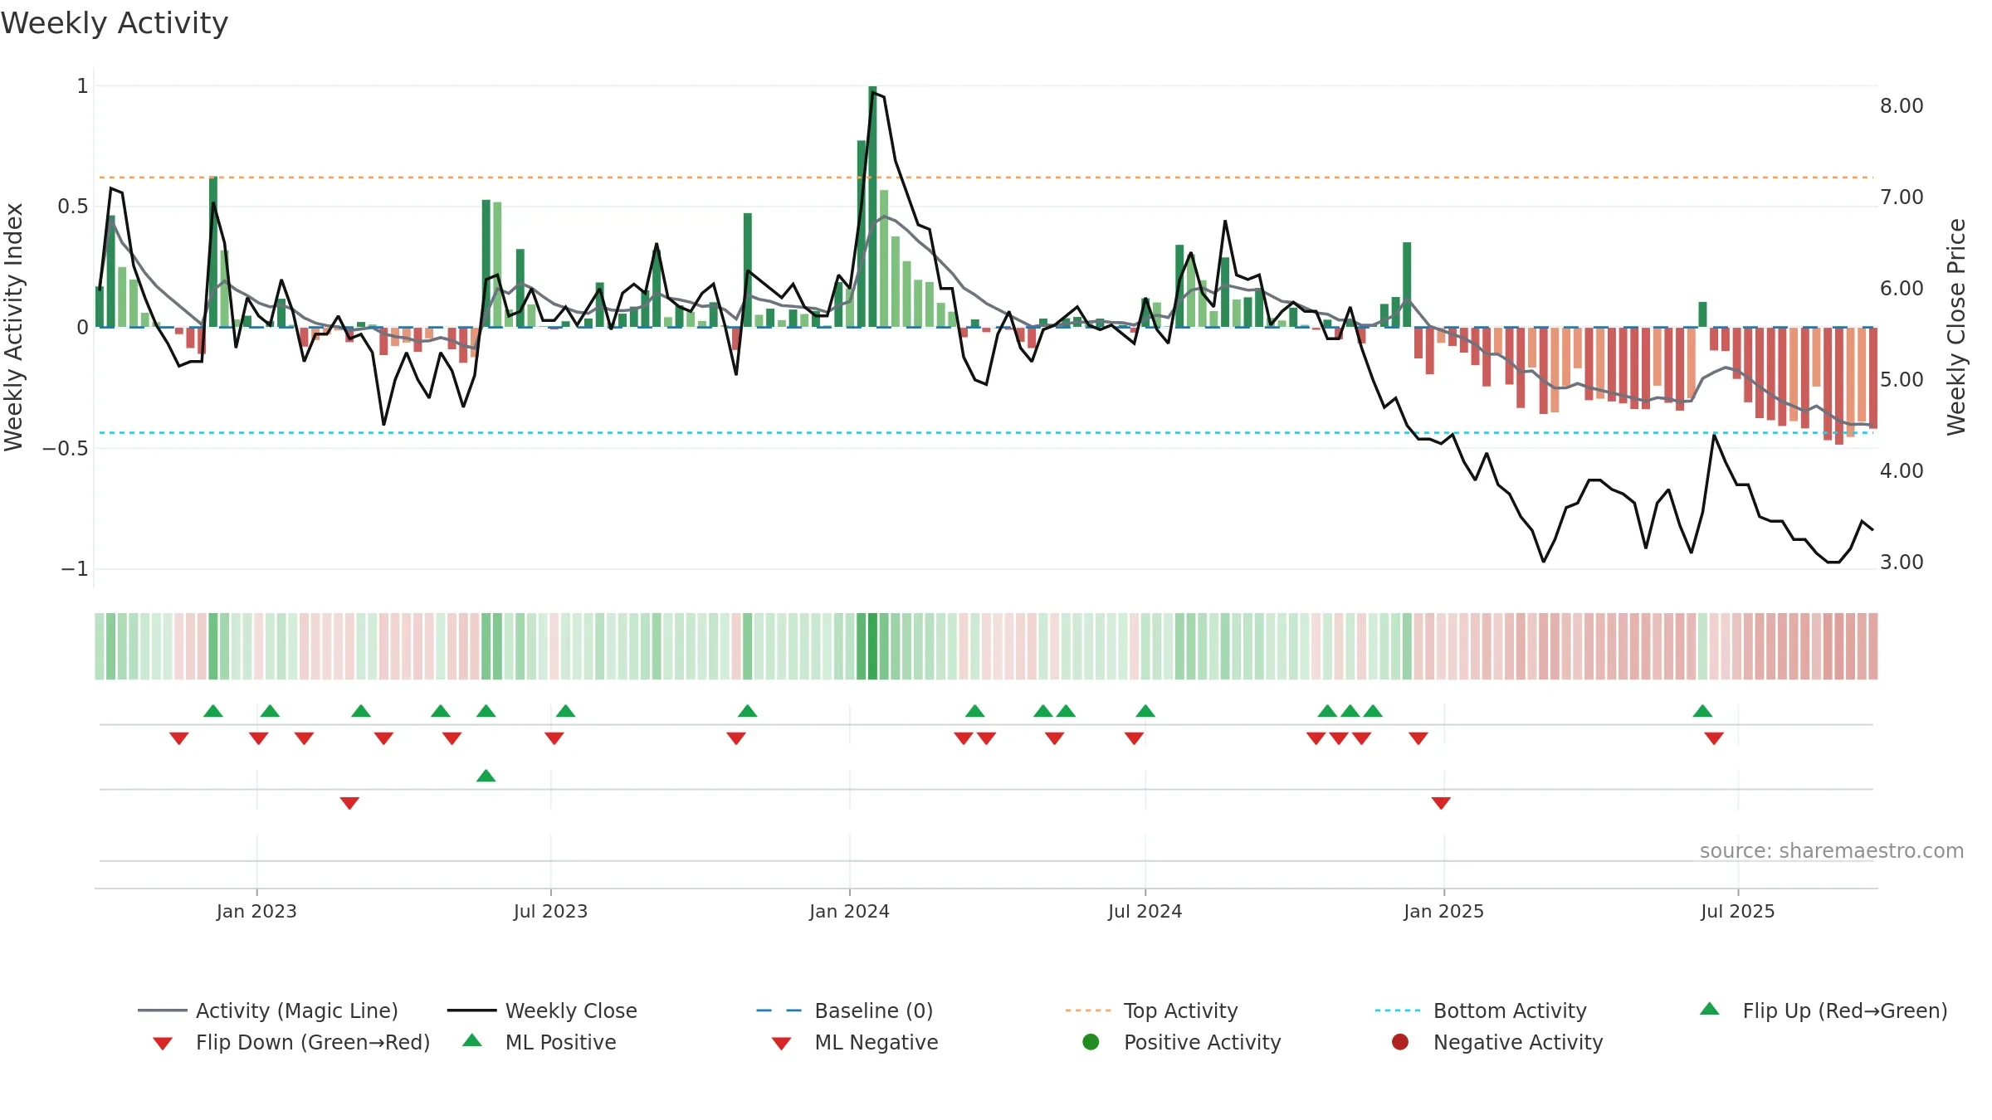Toggle ML Positive legend entry
This screenshot has width=1992, height=1120.
[539, 1042]
